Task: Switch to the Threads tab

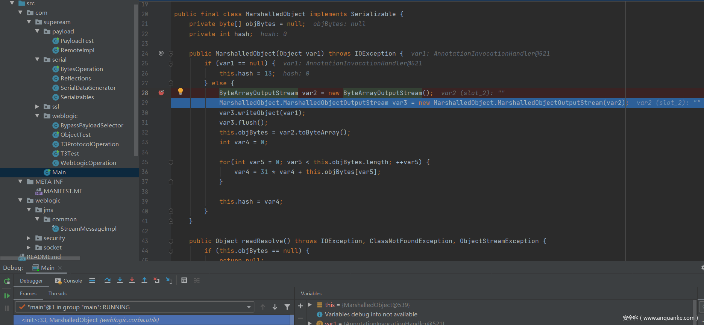Action: 57,293
